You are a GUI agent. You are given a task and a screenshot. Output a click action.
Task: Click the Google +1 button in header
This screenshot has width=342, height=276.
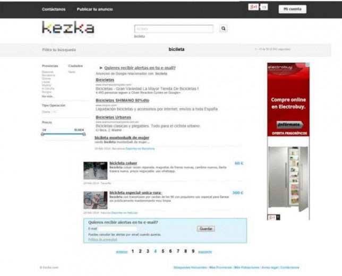click(253, 7)
